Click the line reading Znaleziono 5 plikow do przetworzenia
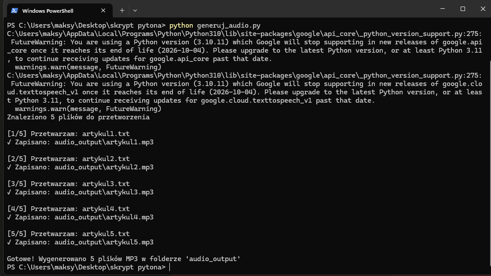 click(x=77, y=117)
